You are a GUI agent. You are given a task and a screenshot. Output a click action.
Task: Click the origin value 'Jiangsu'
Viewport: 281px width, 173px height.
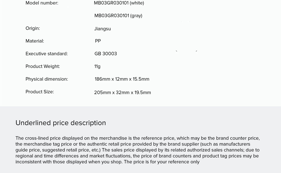click(103, 29)
